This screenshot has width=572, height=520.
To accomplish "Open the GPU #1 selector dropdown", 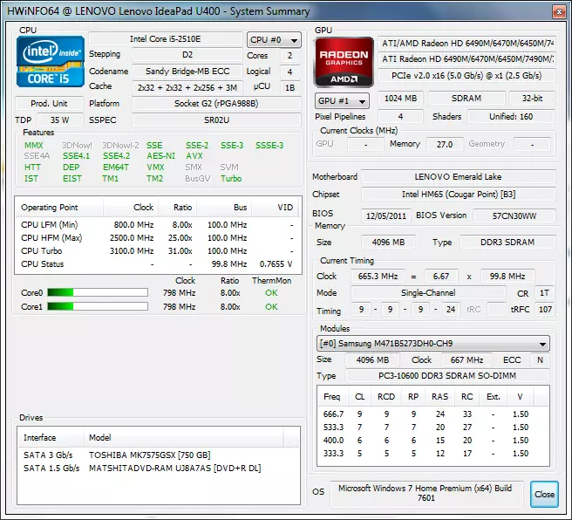I will (342, 101).
